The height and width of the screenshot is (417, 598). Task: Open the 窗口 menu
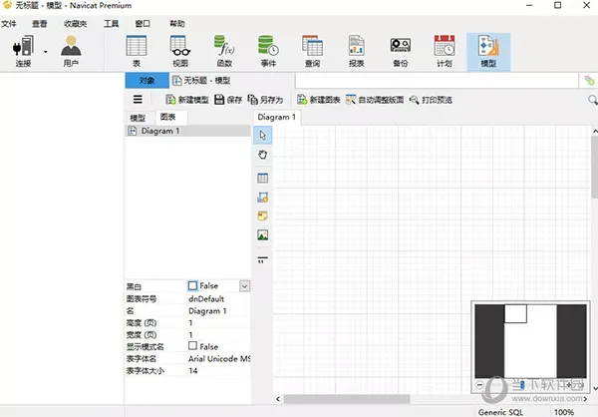pos(143,24)
